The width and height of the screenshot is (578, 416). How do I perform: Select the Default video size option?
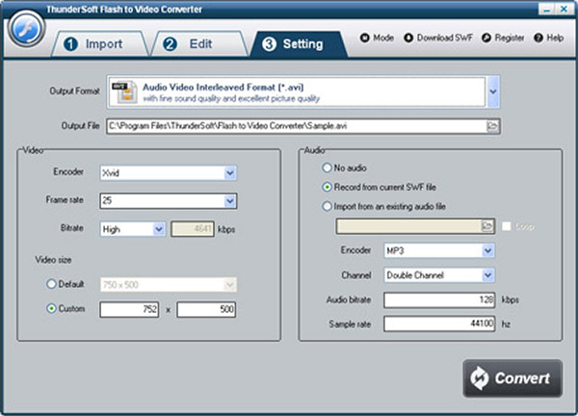pyautogui.click(x=66, y=284)
